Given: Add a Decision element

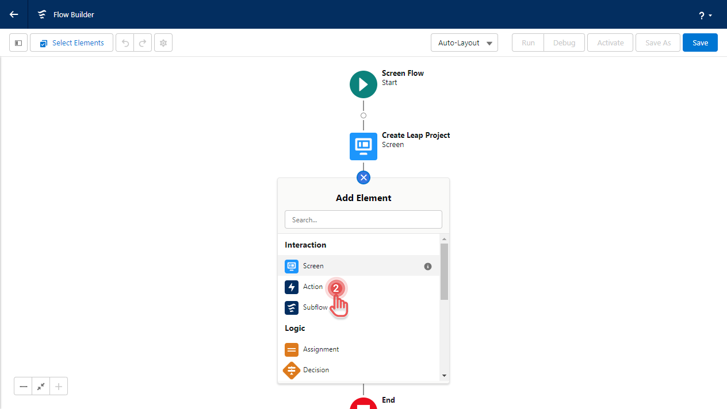Looking at the screenshot, I should [x=316, y=370].
